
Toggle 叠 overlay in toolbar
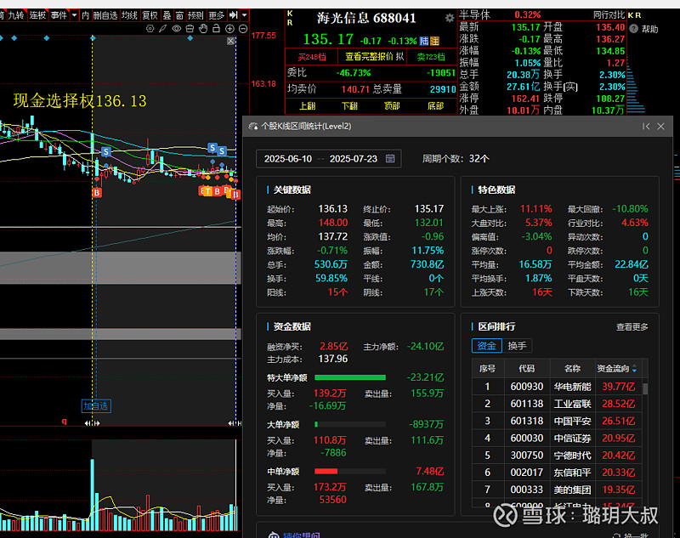click(167, 15)
